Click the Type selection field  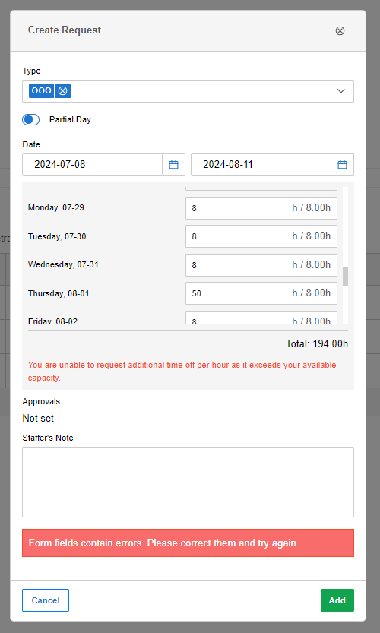tap(188, 91)
